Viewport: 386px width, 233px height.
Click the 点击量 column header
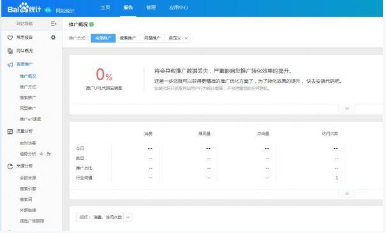[x=263, y=134]
